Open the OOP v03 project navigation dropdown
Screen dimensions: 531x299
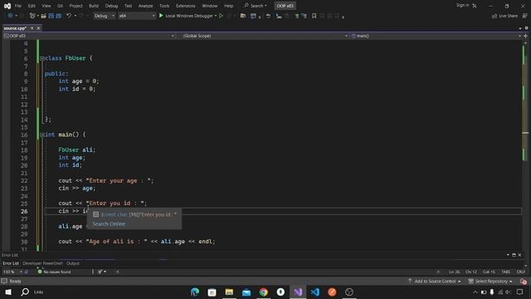(89, 36)
